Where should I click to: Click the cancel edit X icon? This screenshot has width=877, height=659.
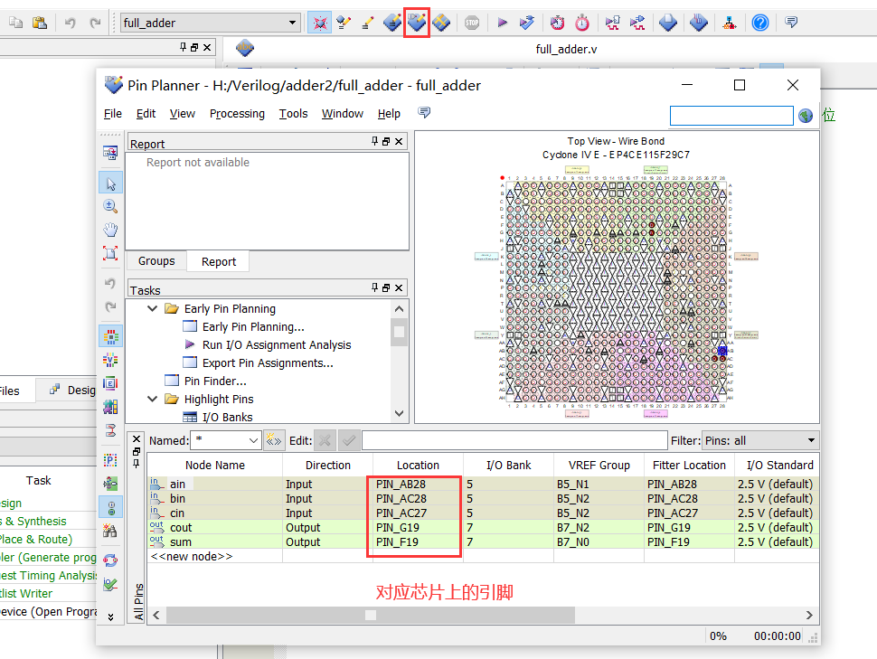[x=325, y=441]
